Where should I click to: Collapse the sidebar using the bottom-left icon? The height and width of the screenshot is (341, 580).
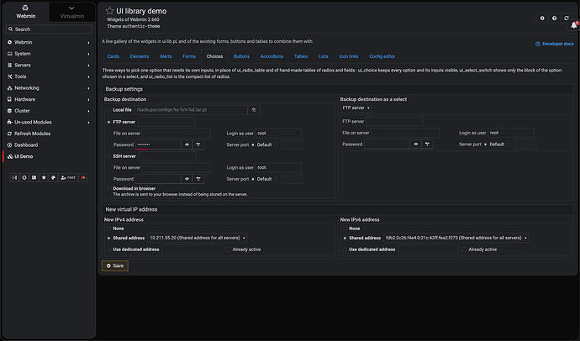point(14,178)
